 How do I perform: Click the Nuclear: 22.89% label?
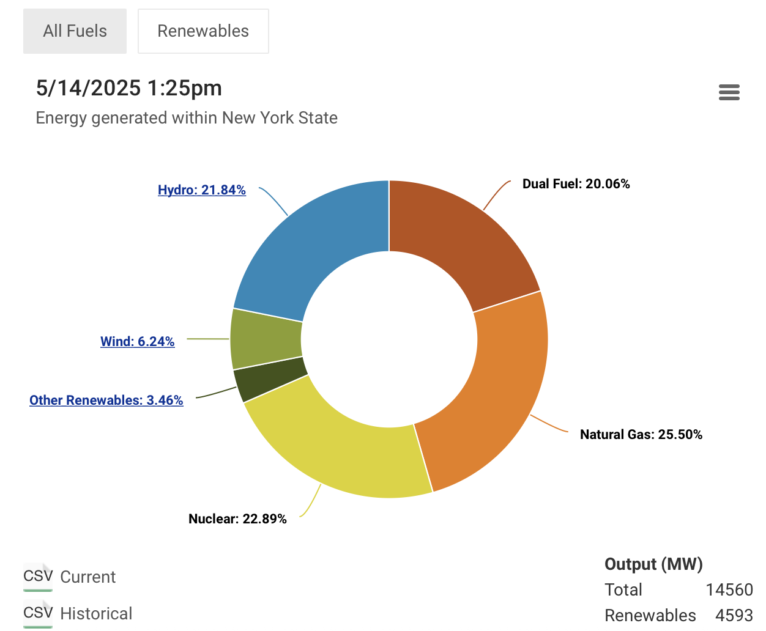point(237,519)
